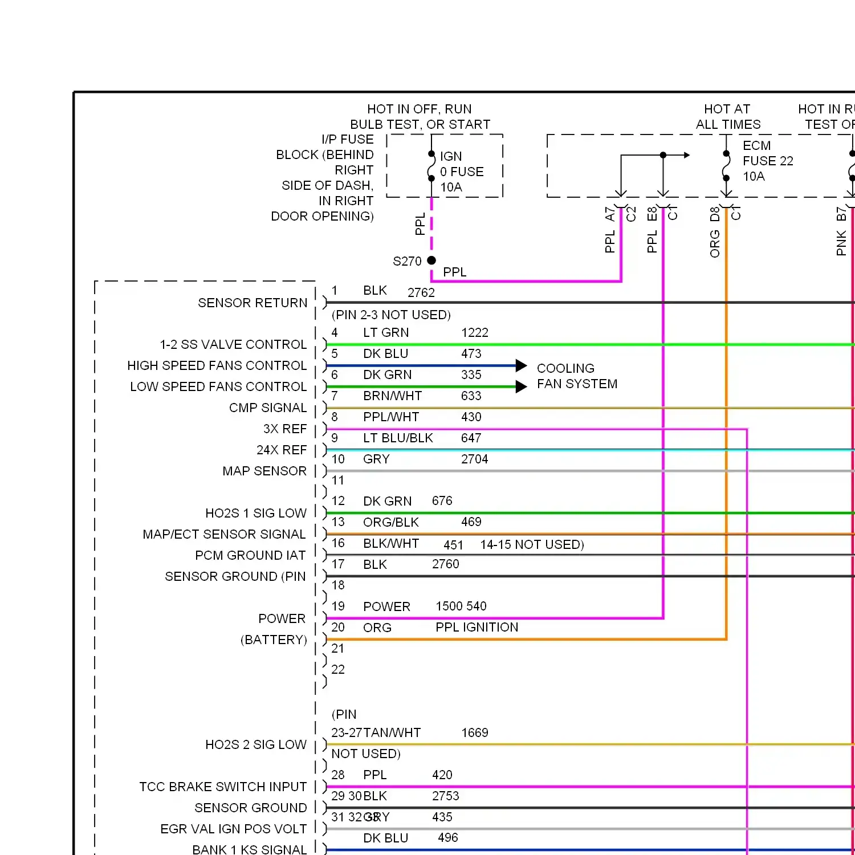The width and height of the screenshot is (855, 855).
Task: Click the "ORG/BLK" wire color
Action: (391, 522)
